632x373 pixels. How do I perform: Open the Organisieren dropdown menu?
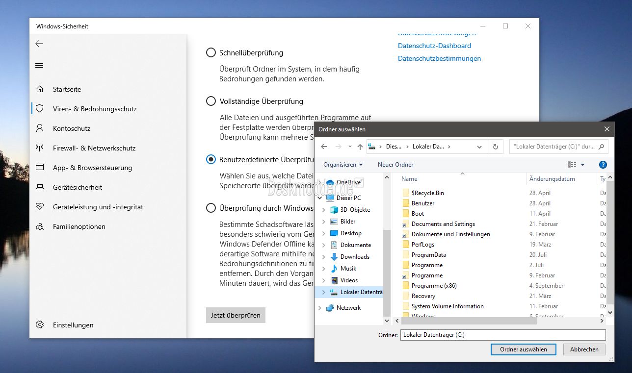tap(343, 165)
